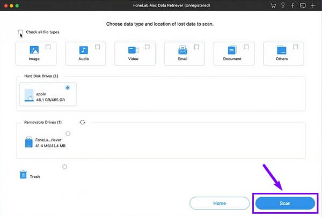322x217 pixels.
Task: Go back with the Home button
Action: click(219, 203)
